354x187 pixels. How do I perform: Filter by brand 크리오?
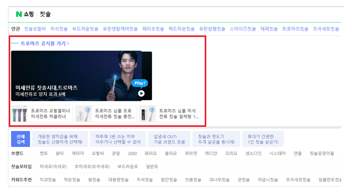(231, 154)
